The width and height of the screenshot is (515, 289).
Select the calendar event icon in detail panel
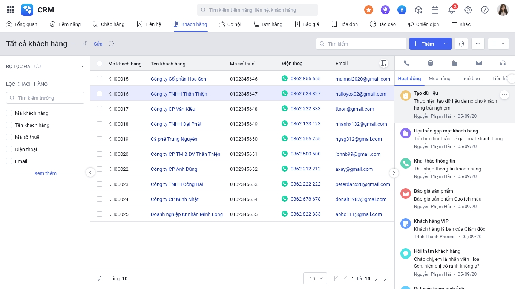tap(455, 63)
